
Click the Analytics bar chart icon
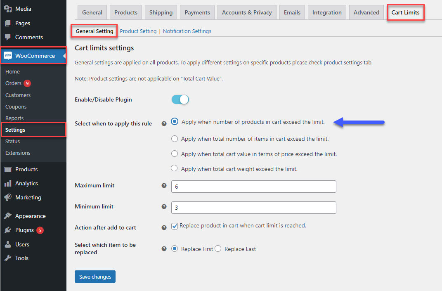(x=8, y=183)
